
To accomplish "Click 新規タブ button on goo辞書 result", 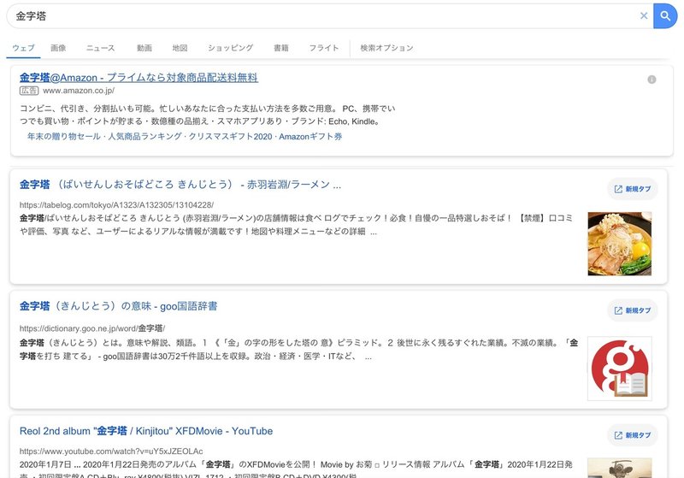I will tap(633, 310).
